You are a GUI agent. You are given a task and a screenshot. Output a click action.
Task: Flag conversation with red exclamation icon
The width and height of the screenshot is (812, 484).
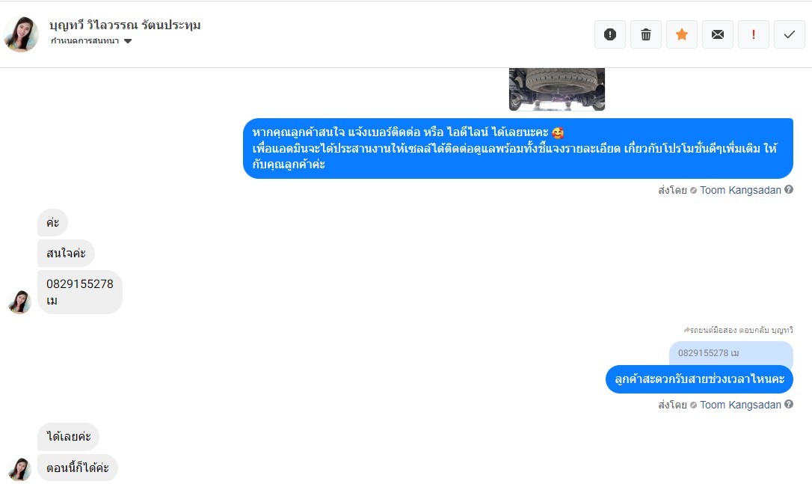click(754, 34)
